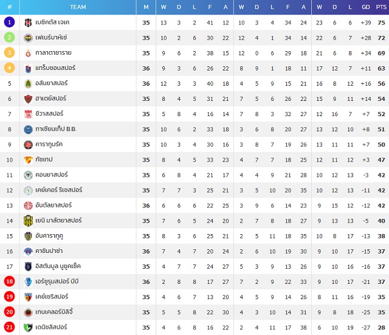
Task: Click the Denizlispor crest in row 21
Action: click(x=28, y=328)
